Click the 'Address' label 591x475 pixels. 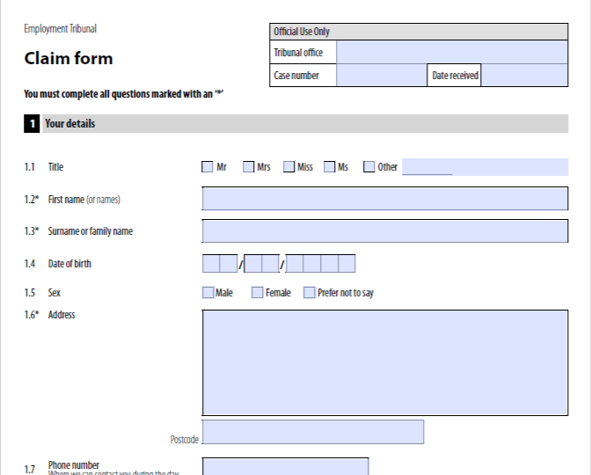[62, 314]
